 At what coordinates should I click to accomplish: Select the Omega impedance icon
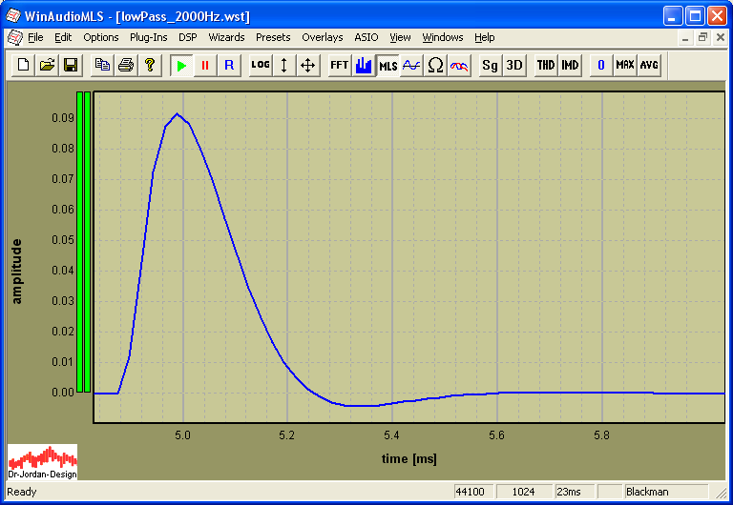tap(435, 65)
